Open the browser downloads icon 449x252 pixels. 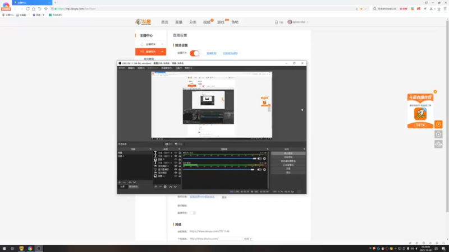pyautogui.click(x=439, y=9)
